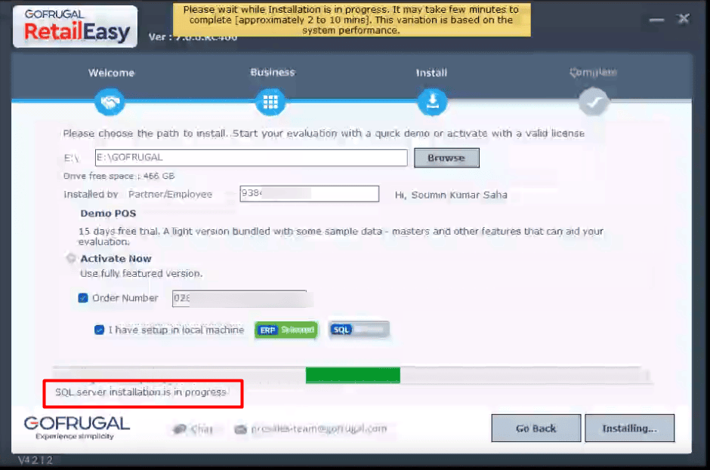Click the Go Back button
The image size is (710, 470).
(536, 428)
